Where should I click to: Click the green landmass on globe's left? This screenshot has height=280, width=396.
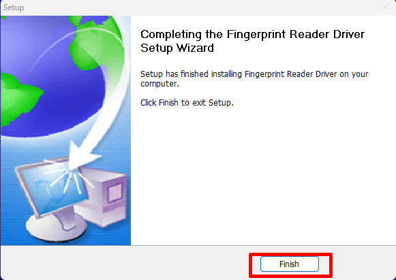[19, 99]
